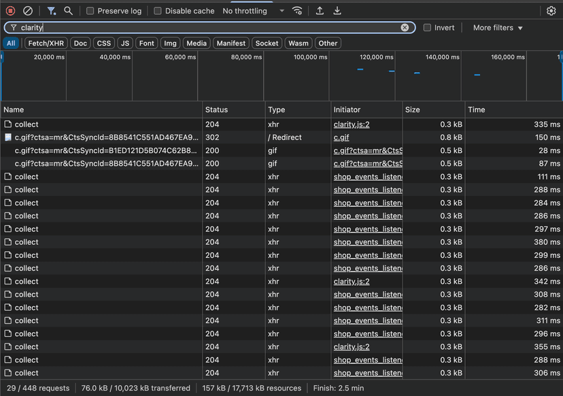
Task: Click the 120,000 ms timeline marker
Action: pos(376,57)
